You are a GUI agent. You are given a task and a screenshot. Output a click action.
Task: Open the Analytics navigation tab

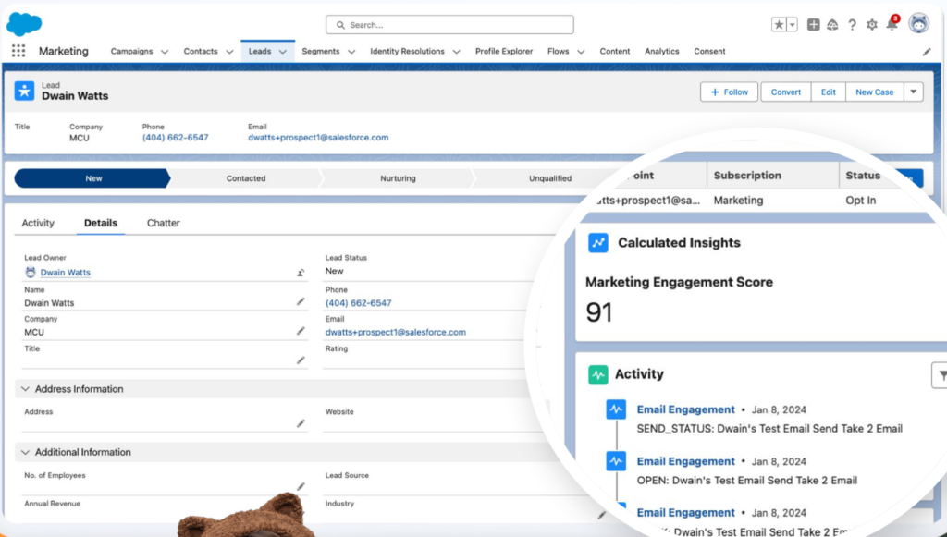point(661,52)
